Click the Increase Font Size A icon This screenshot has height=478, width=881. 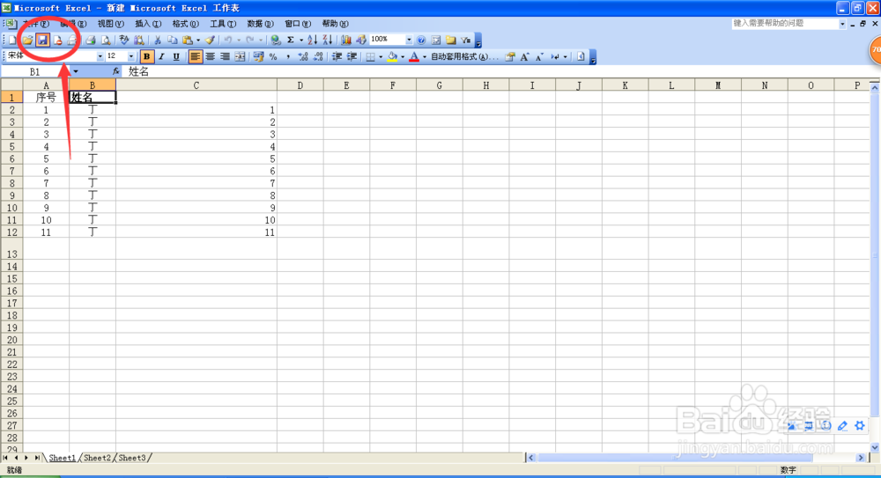tap(524, 56)
